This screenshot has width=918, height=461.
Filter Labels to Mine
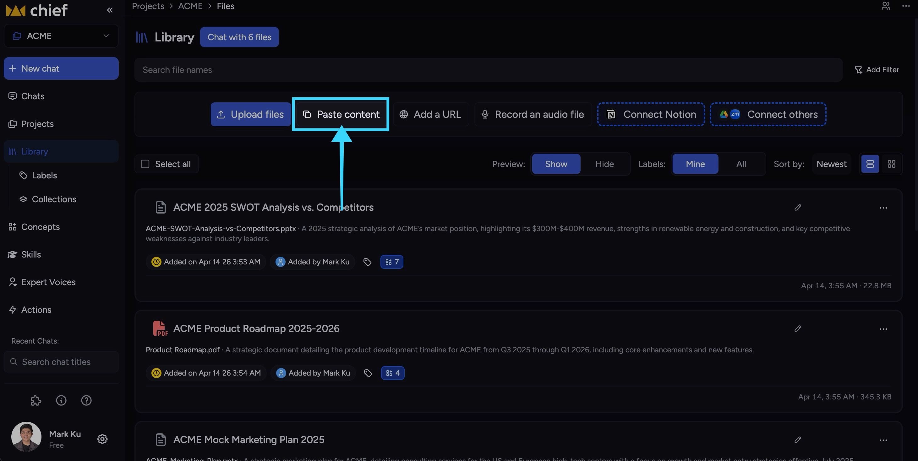pos(695,164)
